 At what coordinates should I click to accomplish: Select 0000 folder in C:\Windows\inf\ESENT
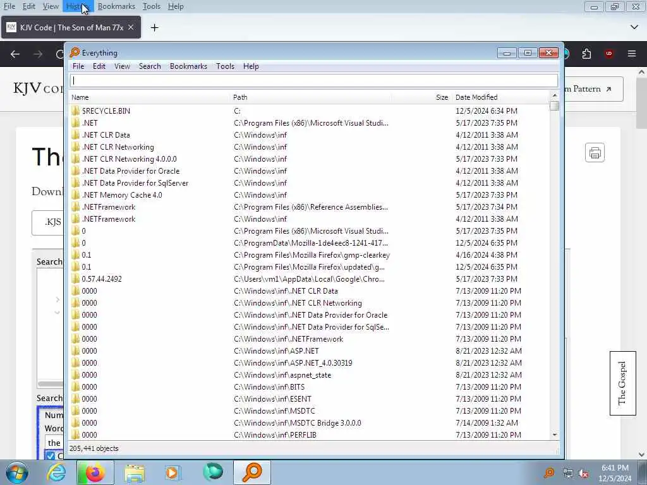[310, 399]
